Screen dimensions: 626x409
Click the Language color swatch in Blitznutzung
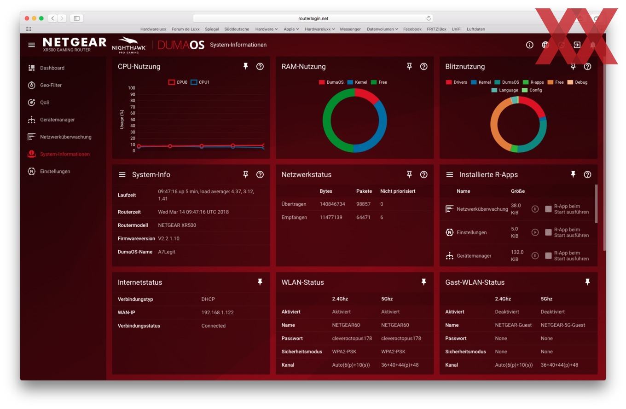(x=494, y=90)
